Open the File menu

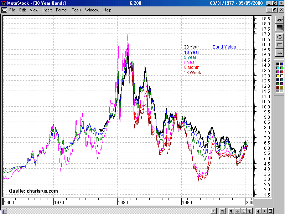click(12, 10)
